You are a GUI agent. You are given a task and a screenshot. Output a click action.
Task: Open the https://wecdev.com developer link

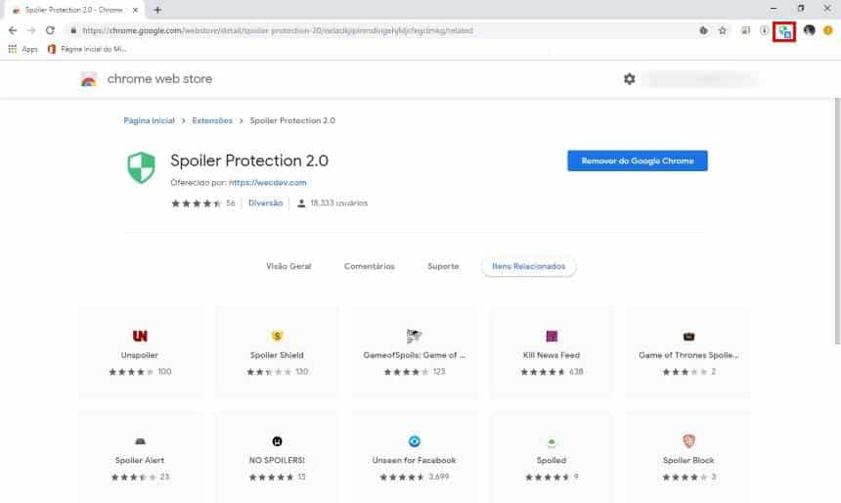268,183
